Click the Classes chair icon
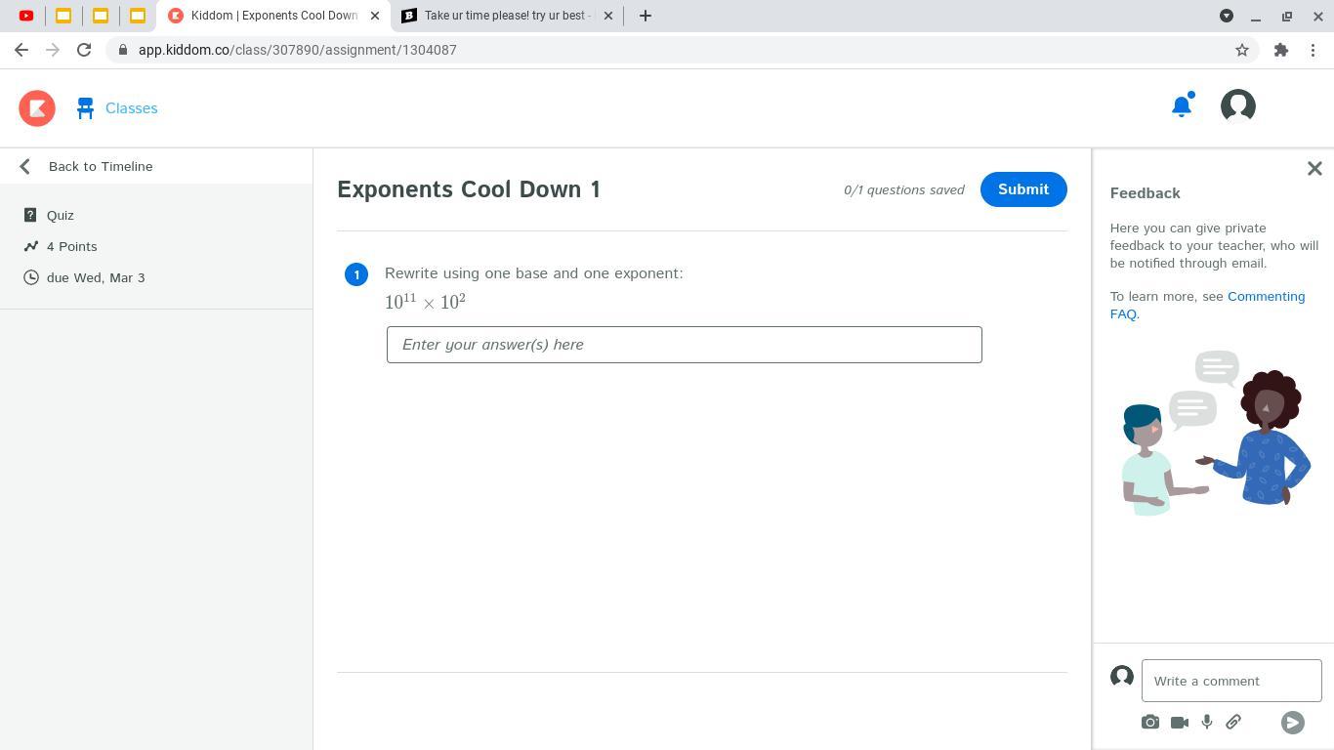Screen dimensions: 1334x750 [85, 108]
